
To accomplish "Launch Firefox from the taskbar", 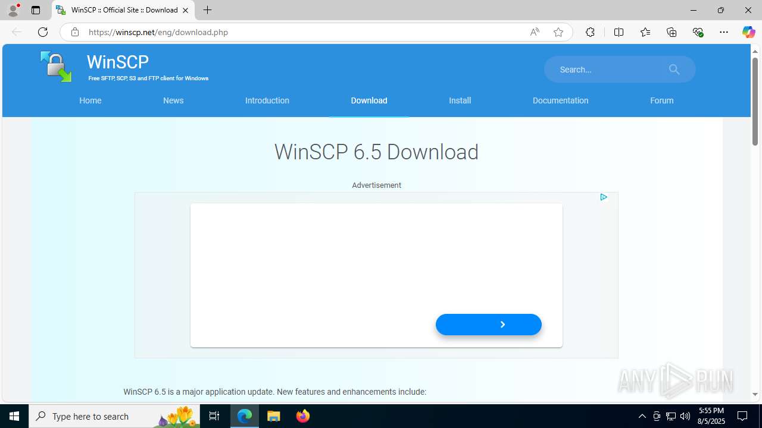I will (303, 416).
